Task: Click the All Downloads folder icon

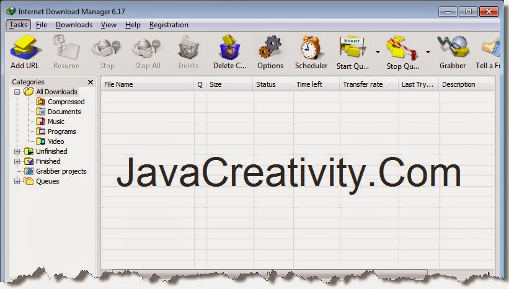Action: click(29, 92)
